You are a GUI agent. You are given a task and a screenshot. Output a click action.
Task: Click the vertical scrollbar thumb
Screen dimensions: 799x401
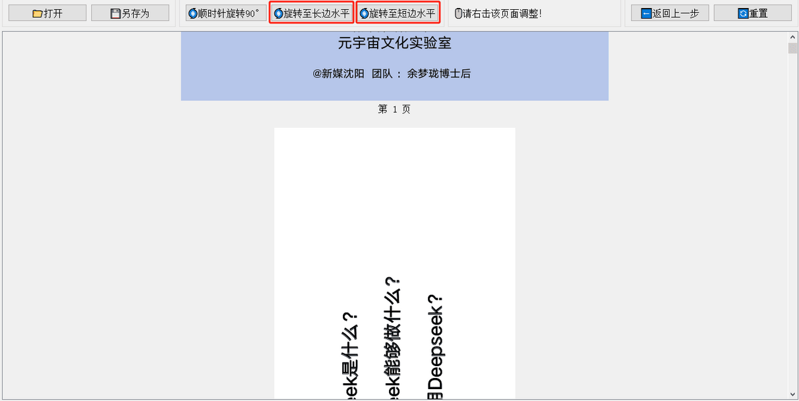(792, 48)
